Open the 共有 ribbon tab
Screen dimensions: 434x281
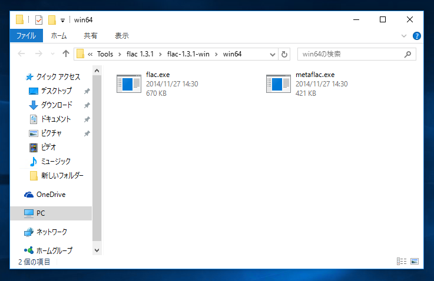[91, 36]
